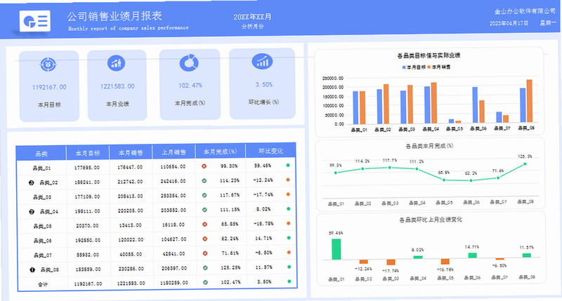Click the green status dot in 品类_04 row

point(288,209)
